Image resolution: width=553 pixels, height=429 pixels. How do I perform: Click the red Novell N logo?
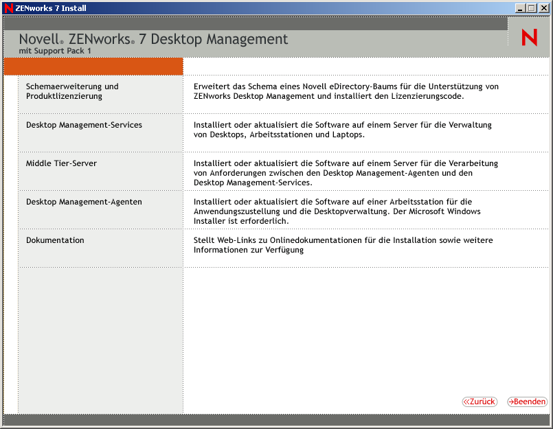click(x=529, y=38)
